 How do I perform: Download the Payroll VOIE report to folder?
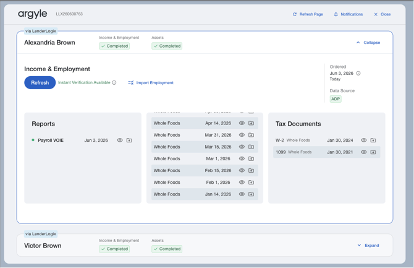pos(129,140)
